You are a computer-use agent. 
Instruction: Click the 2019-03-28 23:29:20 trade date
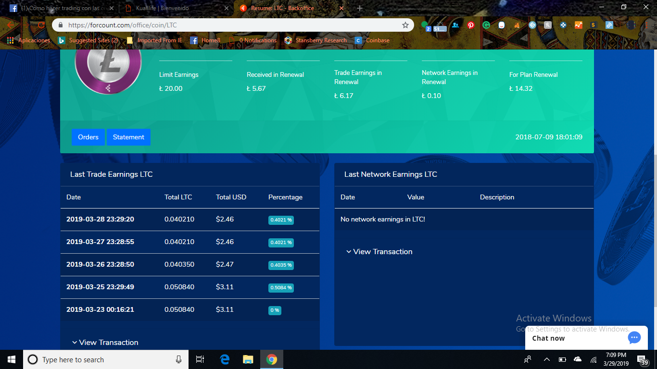pos(100,220)
